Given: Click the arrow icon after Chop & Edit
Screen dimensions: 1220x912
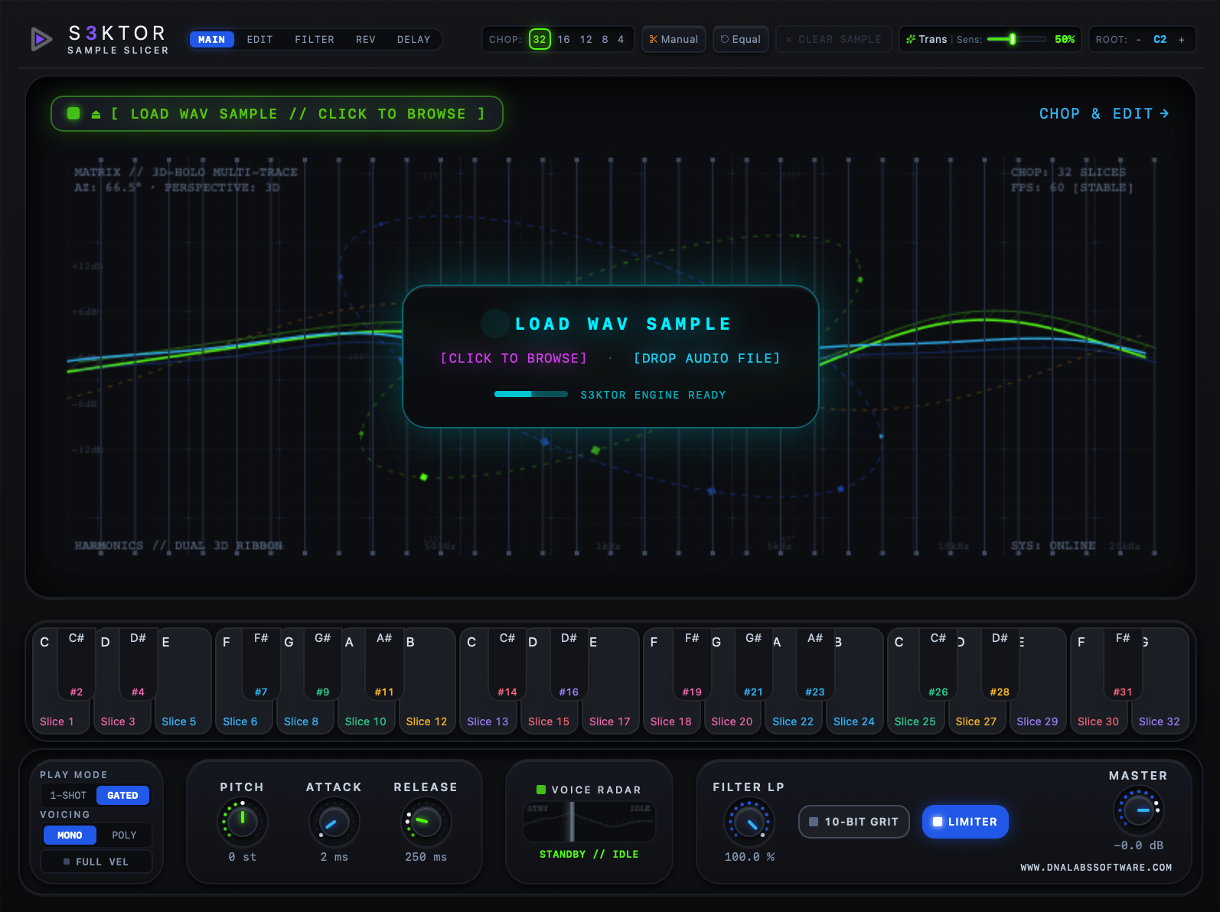Looking at the screenshot, I should pyautogui.click(x=1164, y=113).
